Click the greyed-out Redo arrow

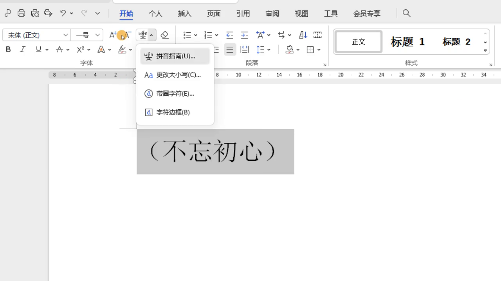coord(84,13)
